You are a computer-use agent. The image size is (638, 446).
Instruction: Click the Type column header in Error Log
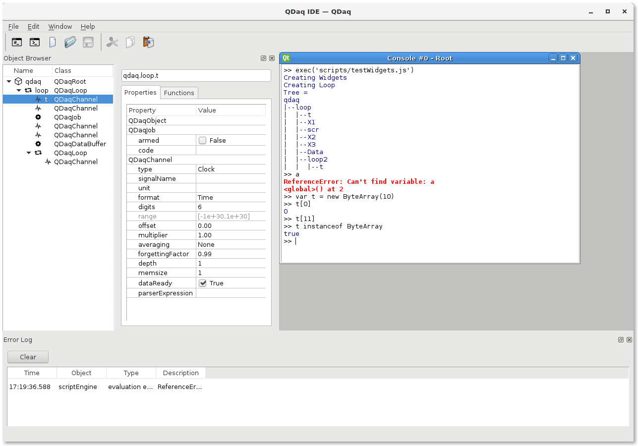(131, 373)
